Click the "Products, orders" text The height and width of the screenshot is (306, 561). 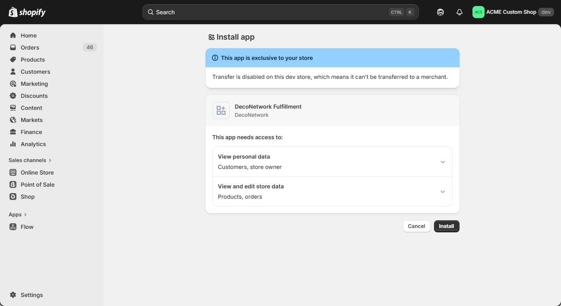(240, 197)
